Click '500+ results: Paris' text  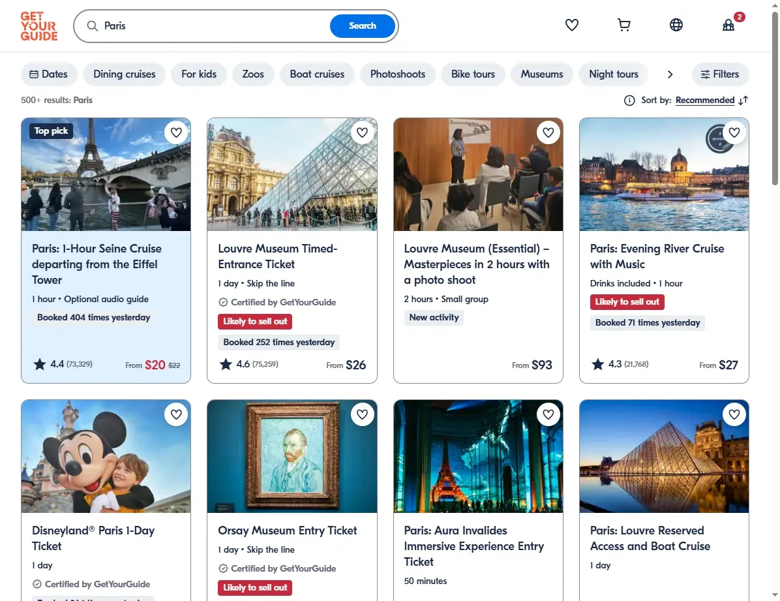(x=57, y=100)
